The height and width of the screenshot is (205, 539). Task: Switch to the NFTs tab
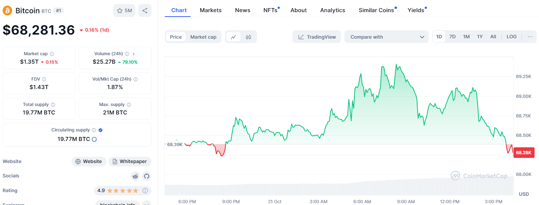[271, 10]
